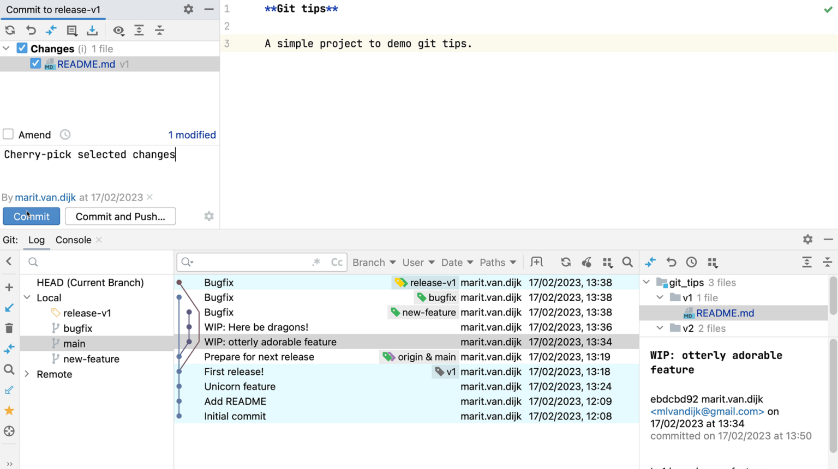Expand the Remote branches node
838x469 pixels.
pyautogui.click(x=27, y=374)
